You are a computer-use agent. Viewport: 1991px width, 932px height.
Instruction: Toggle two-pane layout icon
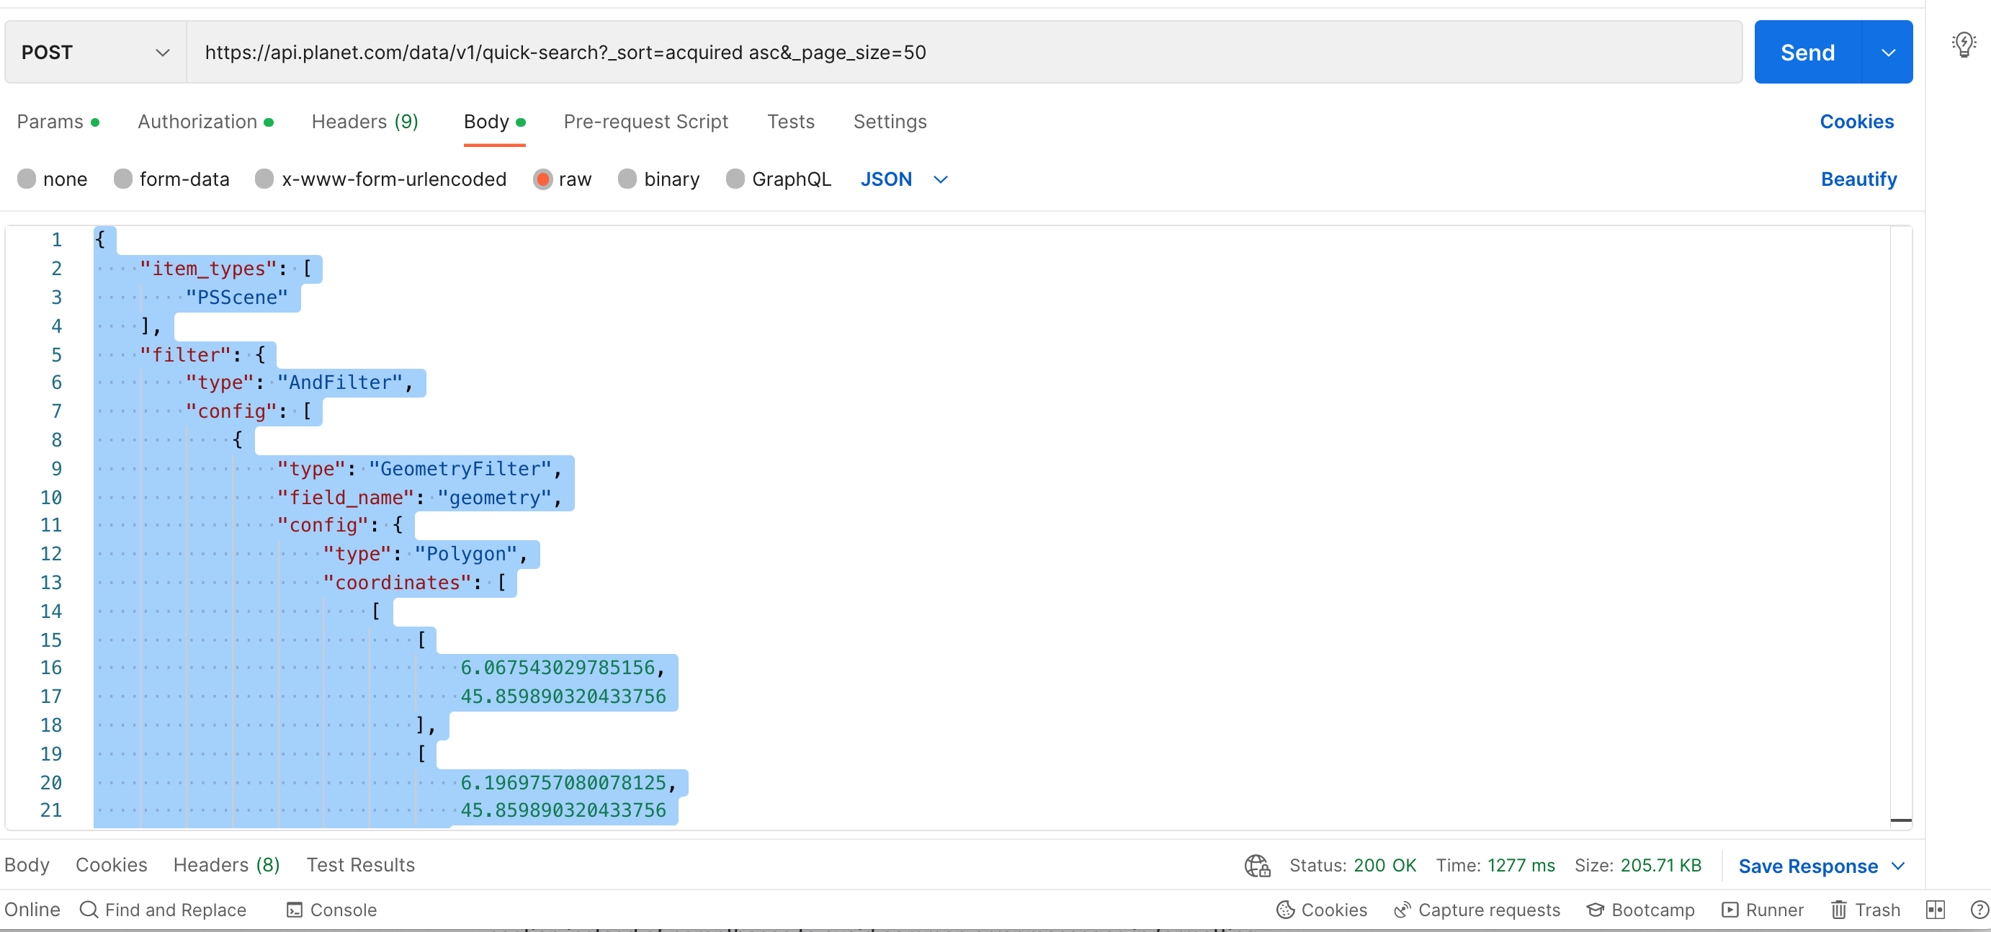coord(1936,910)
